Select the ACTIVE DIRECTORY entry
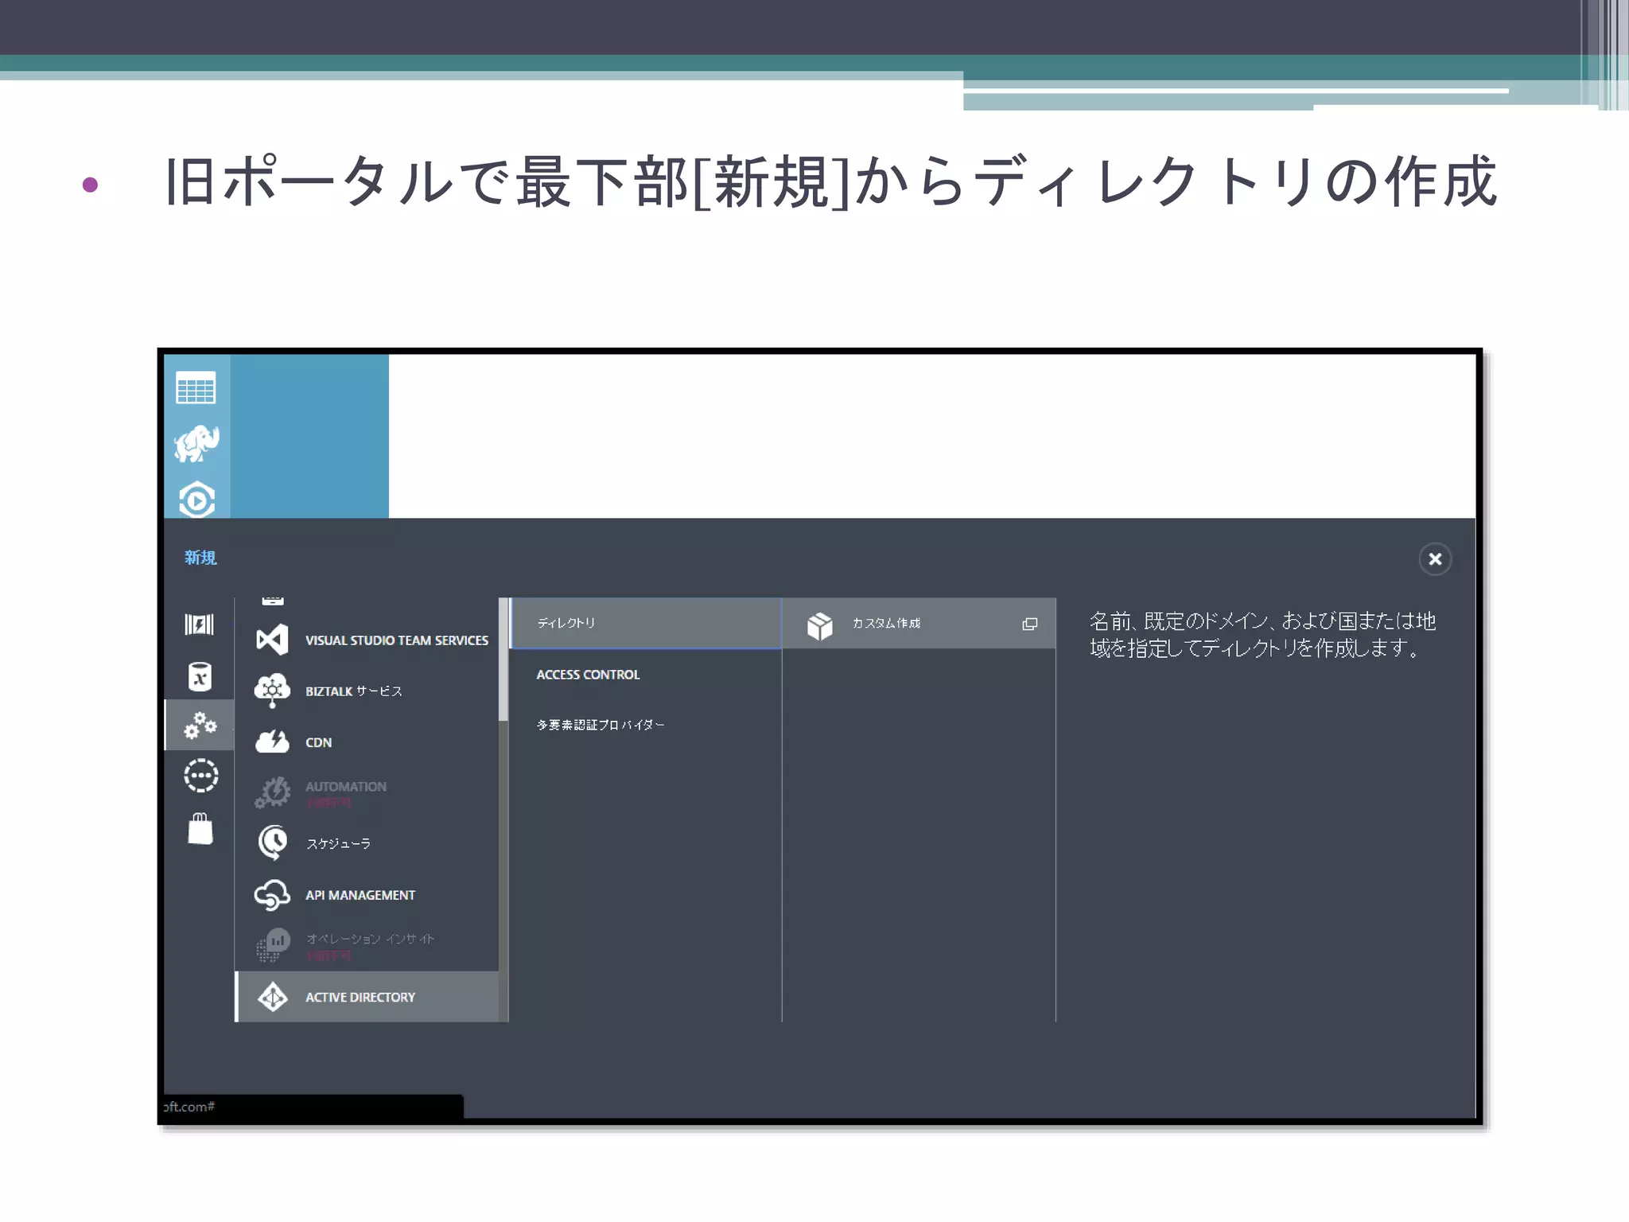This screenshot has height=1222, width=1629. pyautogui.click(x=367, y=997)
